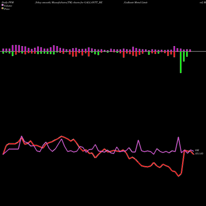The width and height of the screenshot is (206, 206).
Task: Click the Price legend label
Action: pos(7,9)
